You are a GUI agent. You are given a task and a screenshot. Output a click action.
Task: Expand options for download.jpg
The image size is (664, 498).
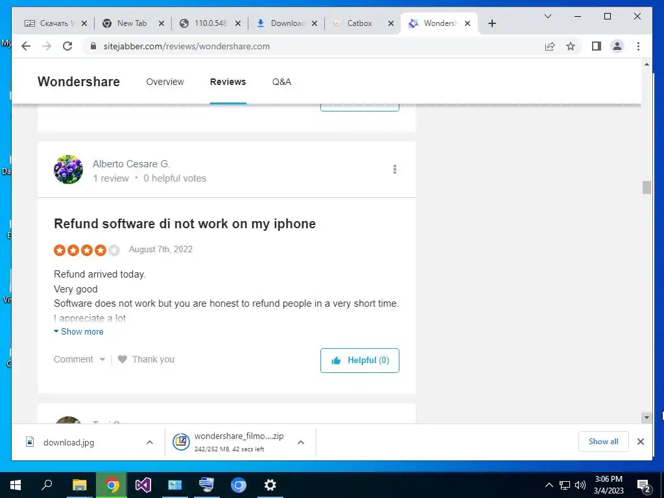tap(150, 442)
